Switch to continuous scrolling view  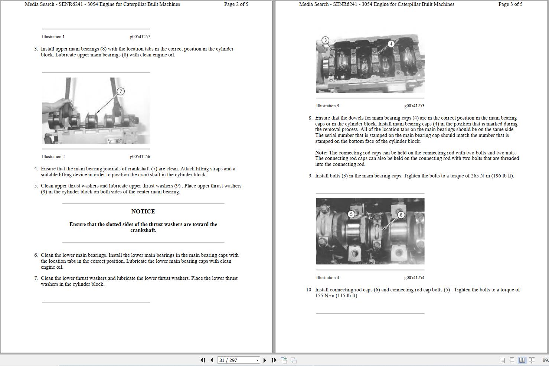tap(512, 360)
